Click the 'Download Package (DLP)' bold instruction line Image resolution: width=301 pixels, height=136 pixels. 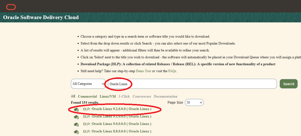pos(178,64)
